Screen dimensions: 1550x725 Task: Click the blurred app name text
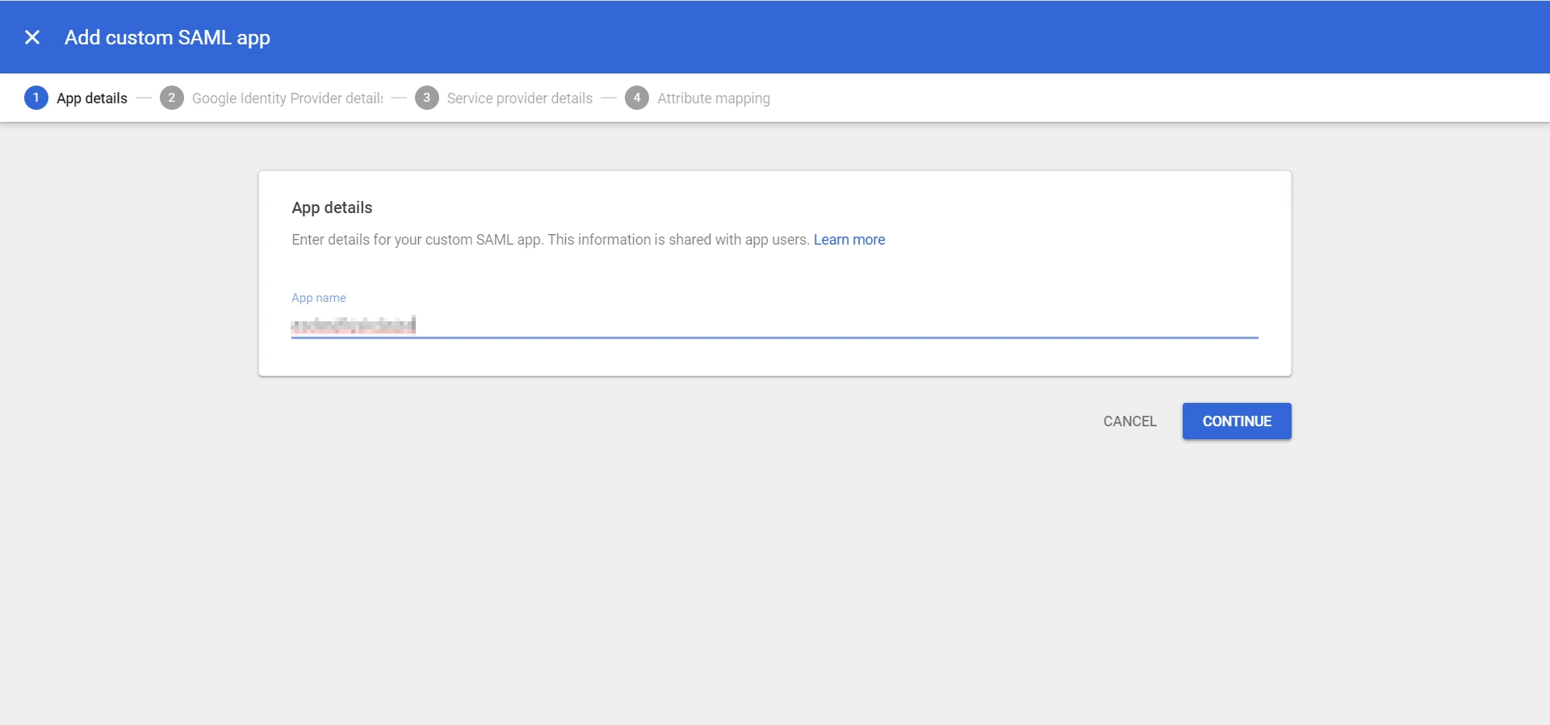[354, 325]
